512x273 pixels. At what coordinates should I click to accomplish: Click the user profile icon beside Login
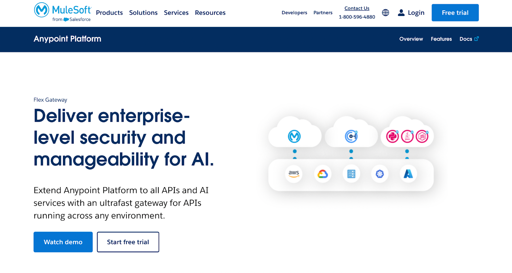(x=401, y=12)
